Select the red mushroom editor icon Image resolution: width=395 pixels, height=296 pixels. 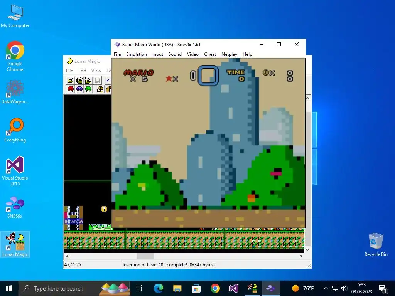pos(71,89)
